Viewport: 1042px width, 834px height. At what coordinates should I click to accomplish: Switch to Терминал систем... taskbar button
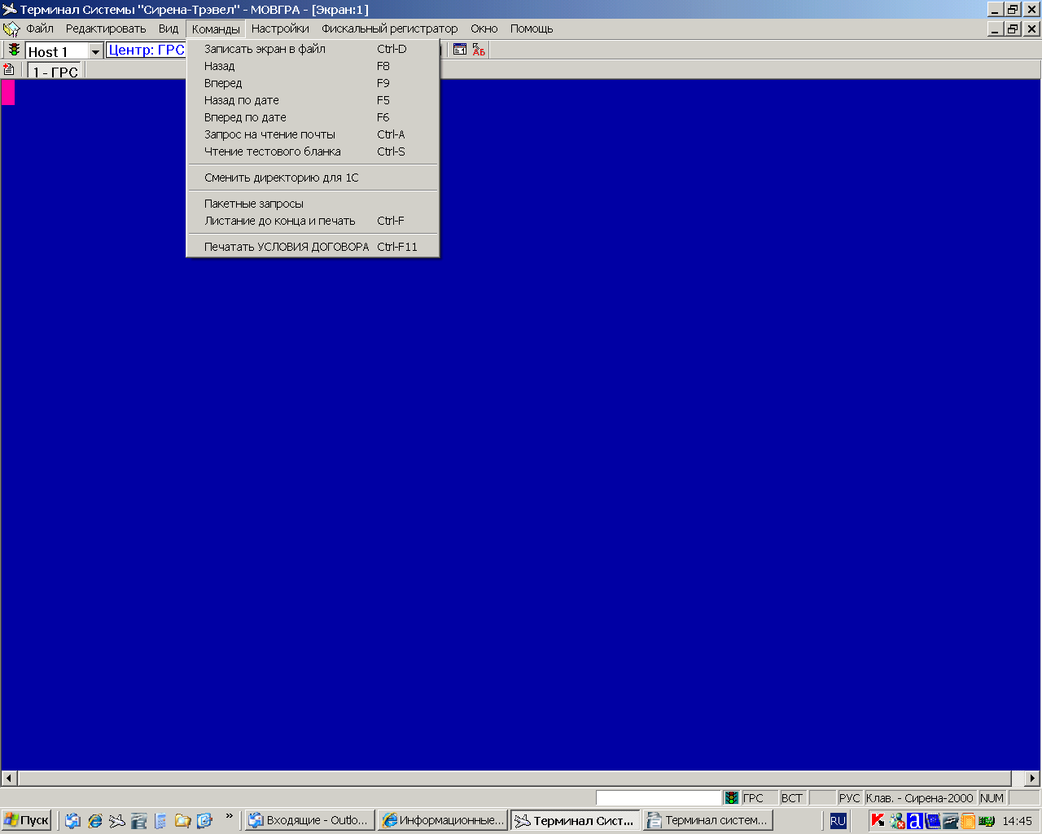click(x=707, y=820)
